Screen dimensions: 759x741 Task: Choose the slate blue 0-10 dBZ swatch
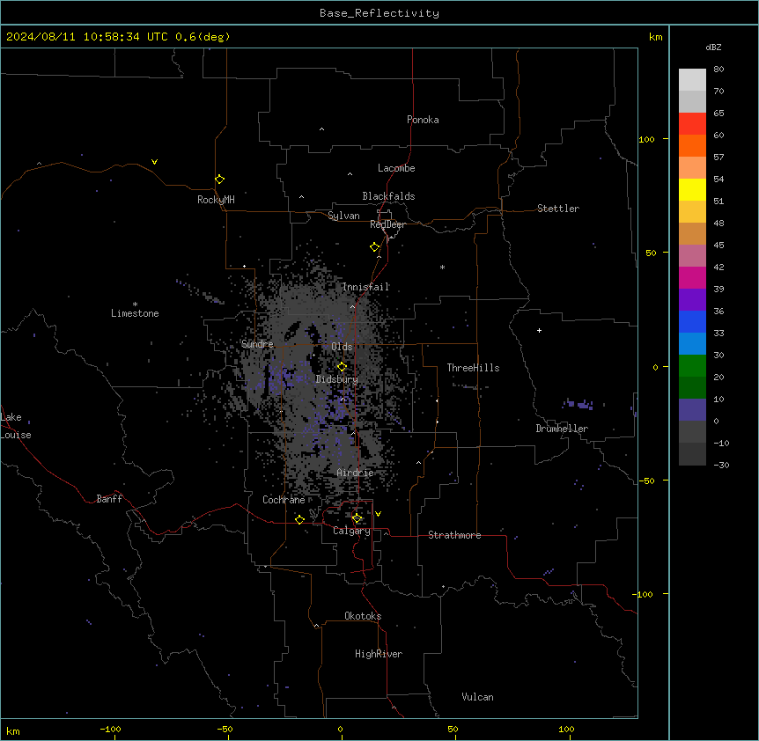(692, 410)
